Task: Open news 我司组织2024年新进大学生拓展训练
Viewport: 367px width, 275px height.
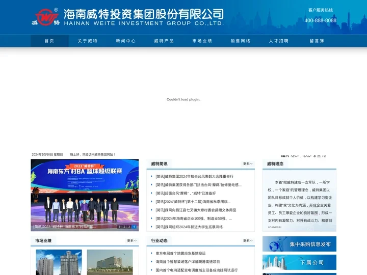Action: tap(189, 227)
